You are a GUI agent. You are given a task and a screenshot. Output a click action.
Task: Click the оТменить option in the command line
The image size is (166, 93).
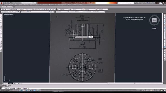pos(25,88)
